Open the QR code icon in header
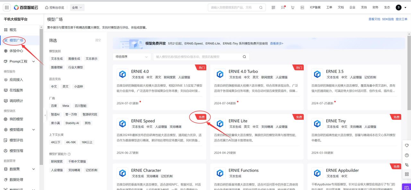 pos(273,7)
